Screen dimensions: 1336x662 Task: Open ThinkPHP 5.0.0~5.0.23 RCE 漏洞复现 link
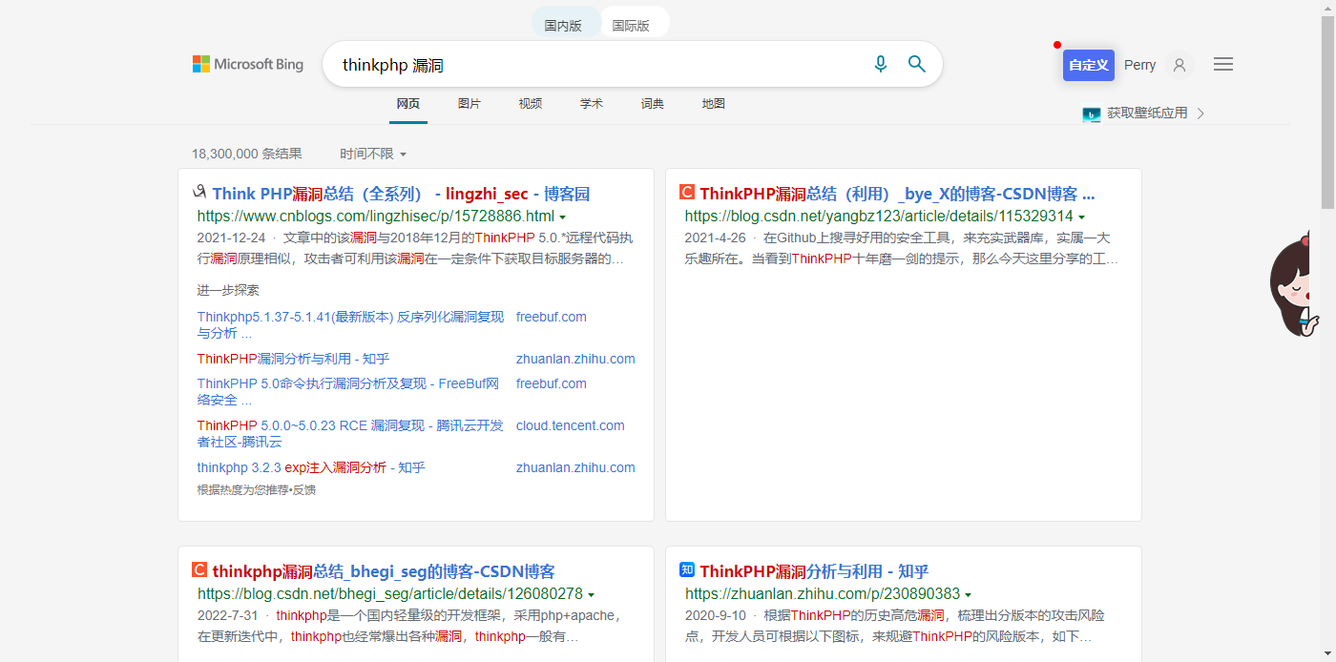click(350, 433)
